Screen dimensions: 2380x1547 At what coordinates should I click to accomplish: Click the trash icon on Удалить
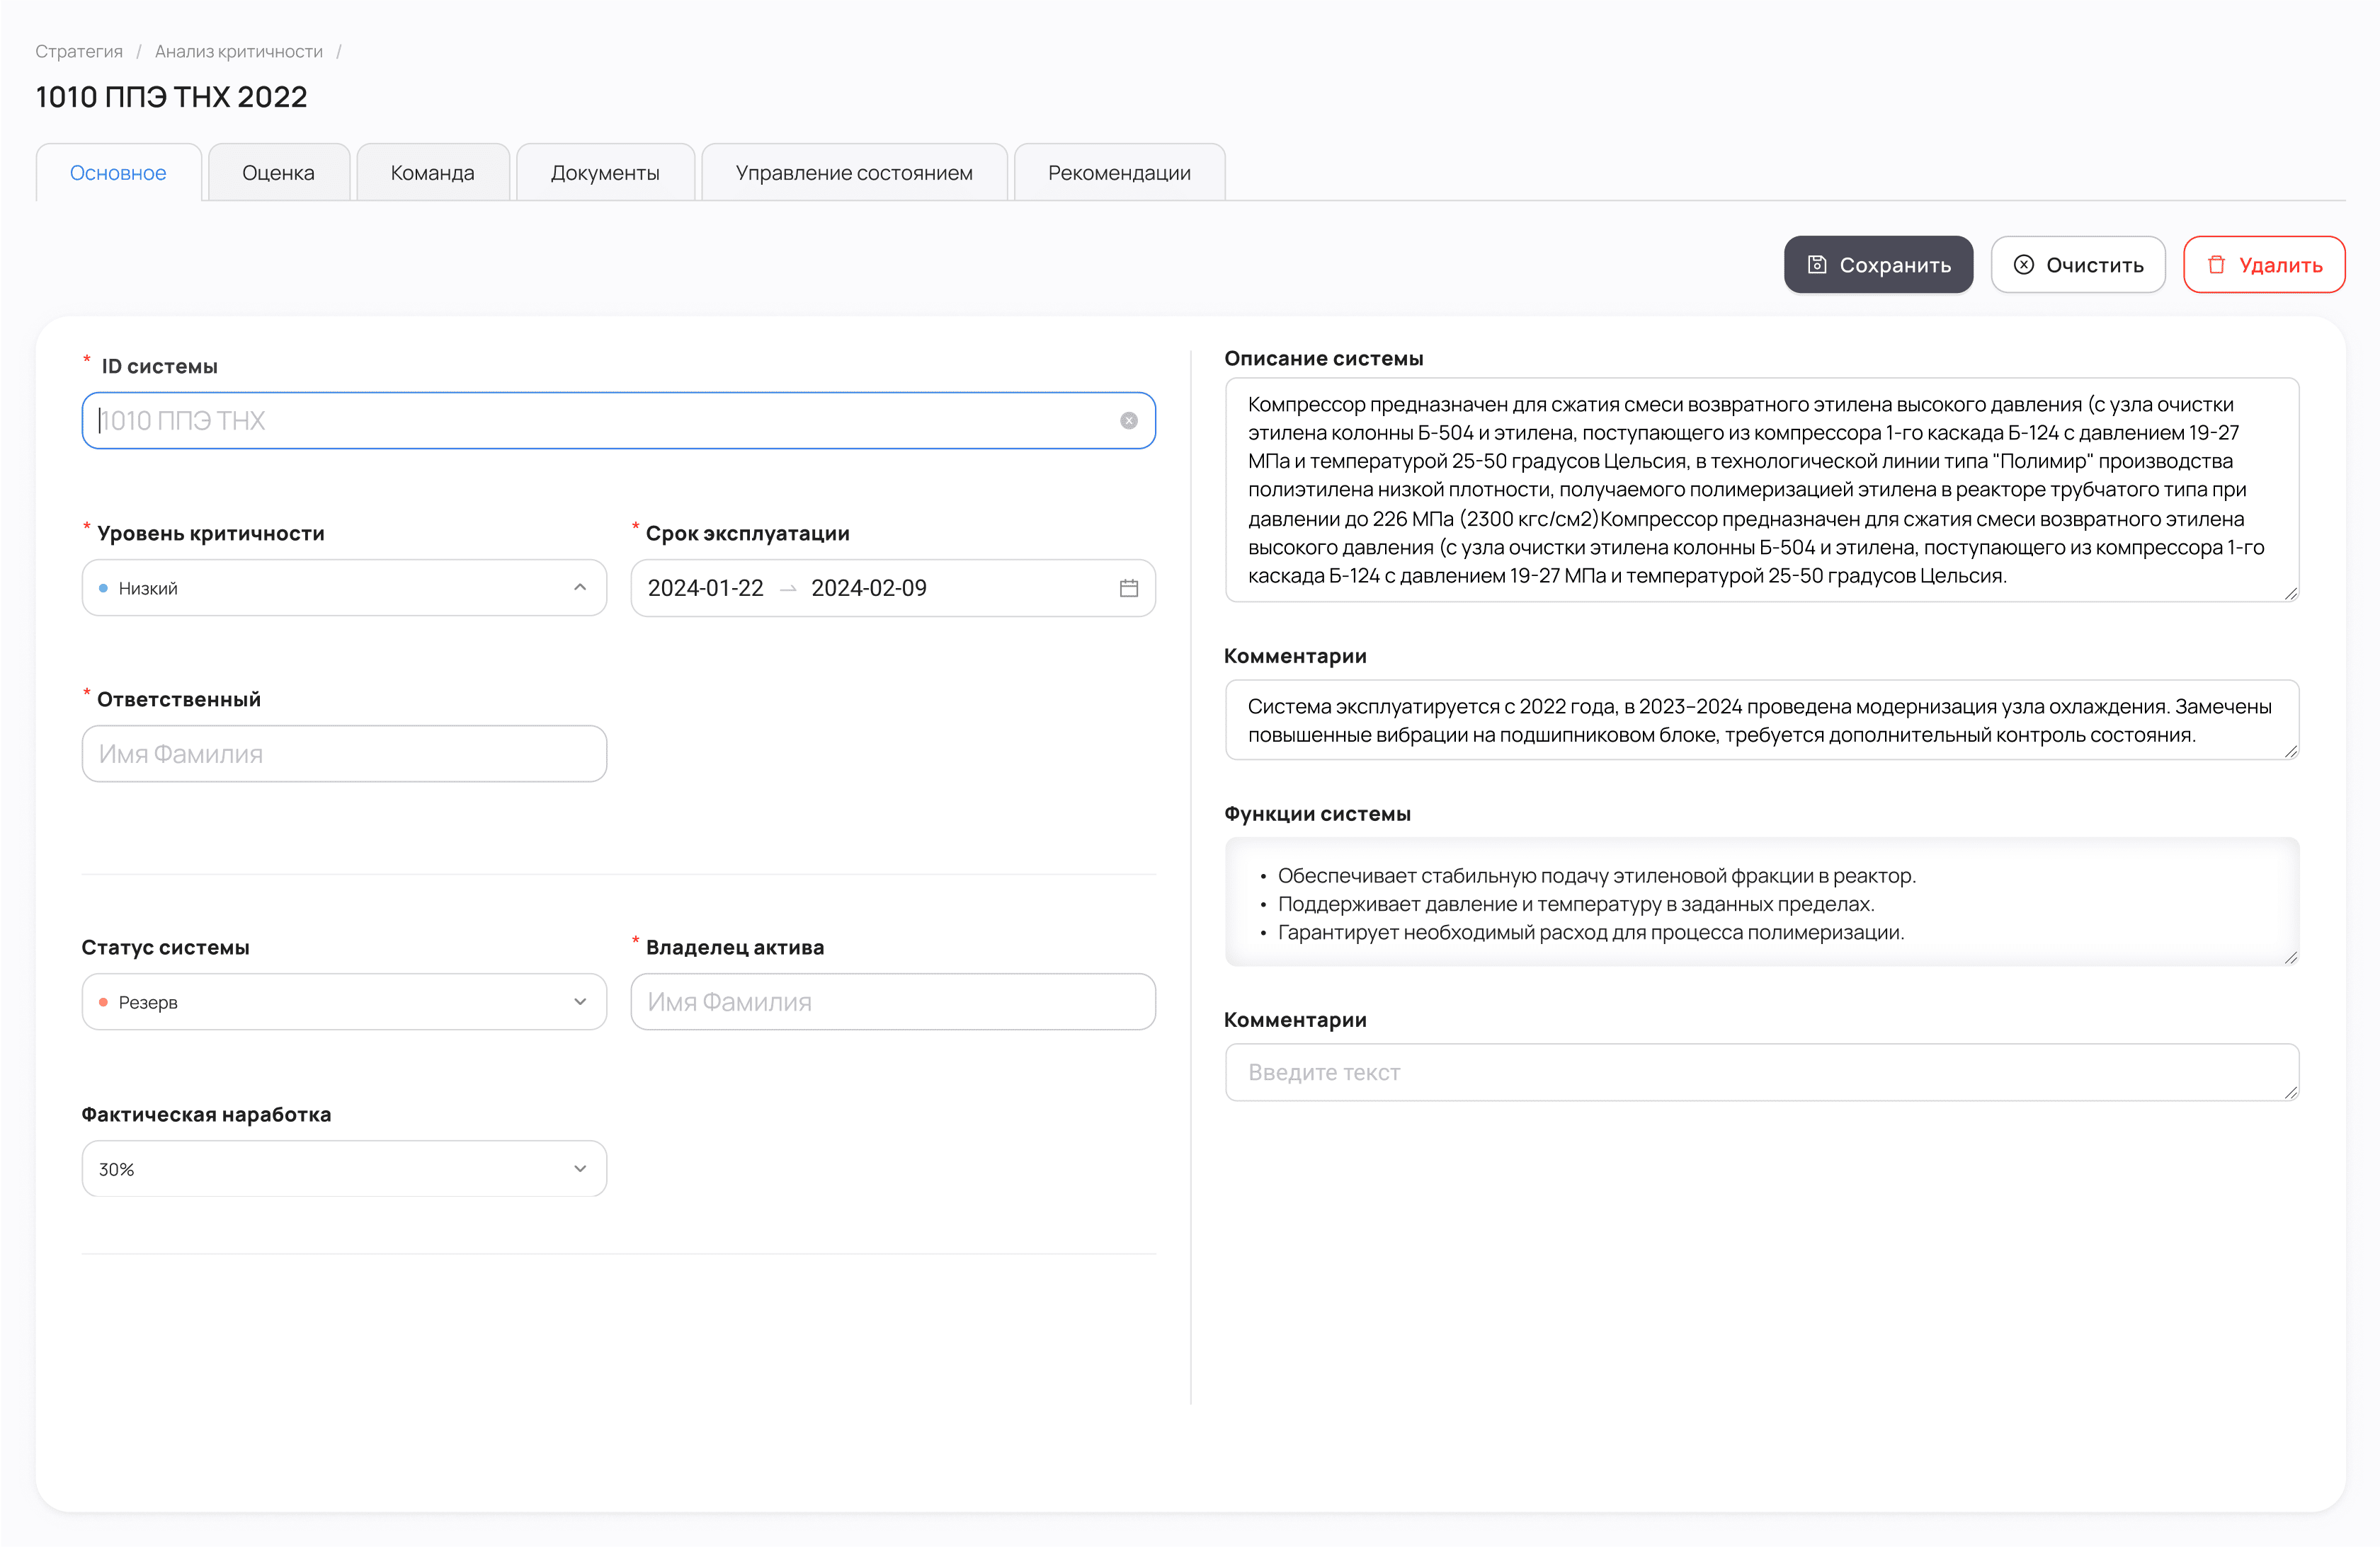[x=2216, y=265]
